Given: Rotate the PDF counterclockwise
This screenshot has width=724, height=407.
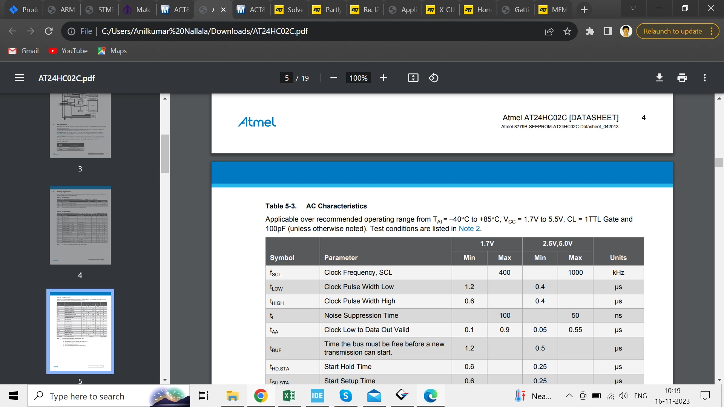Looking at the screenshot, I should click(434, 78).
